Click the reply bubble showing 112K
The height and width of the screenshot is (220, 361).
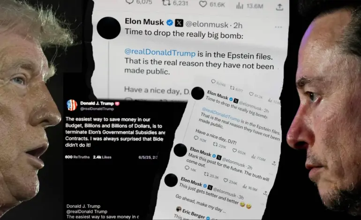196,138
